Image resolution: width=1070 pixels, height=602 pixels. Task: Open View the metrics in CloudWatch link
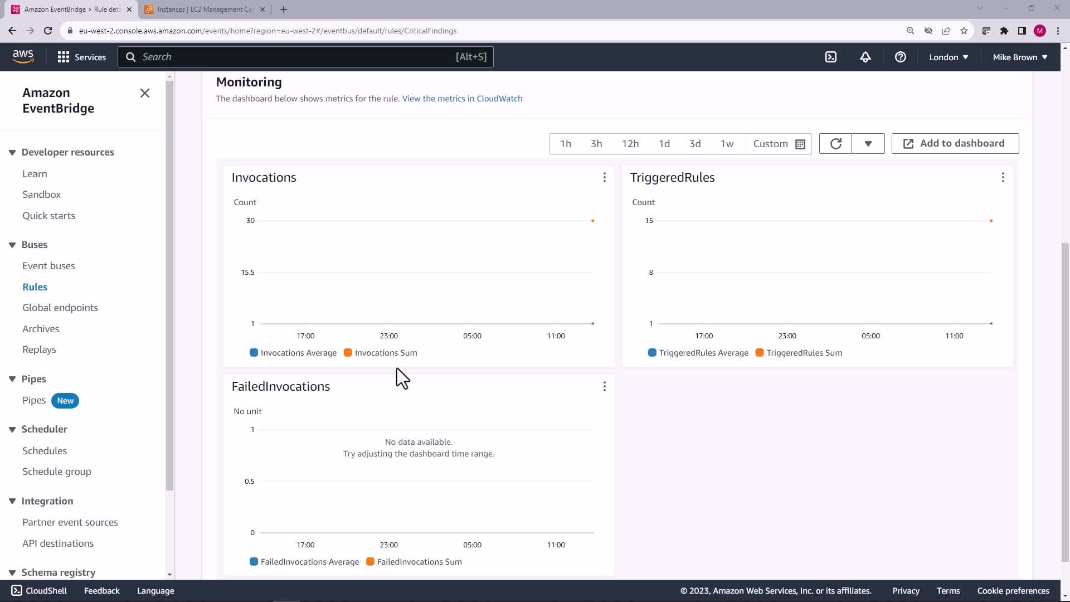[x=462, y=99]
